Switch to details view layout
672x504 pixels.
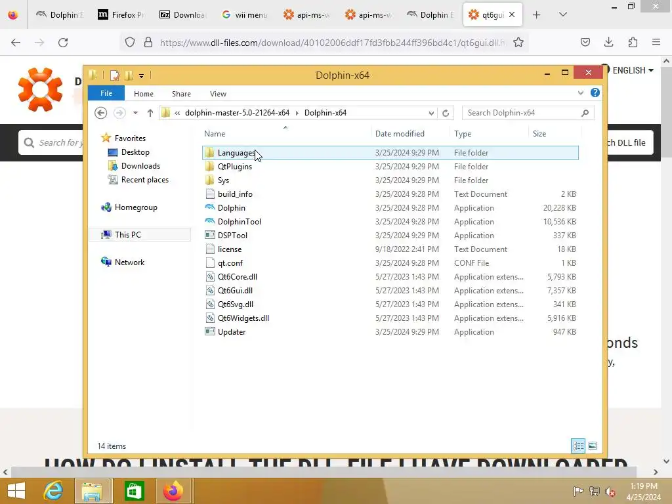click(577, 446)
